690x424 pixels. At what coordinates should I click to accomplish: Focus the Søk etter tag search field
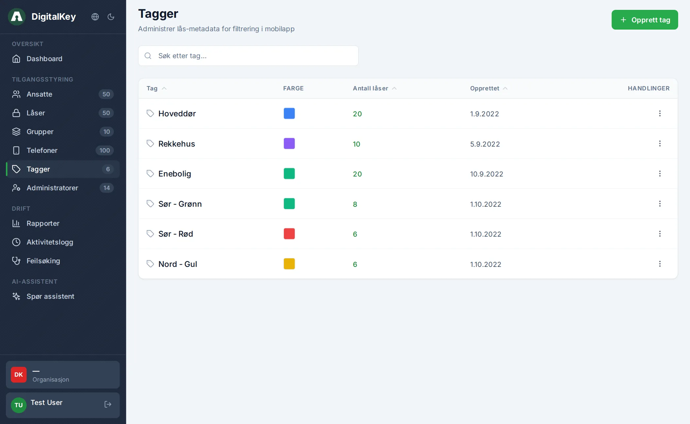point(248,56)
